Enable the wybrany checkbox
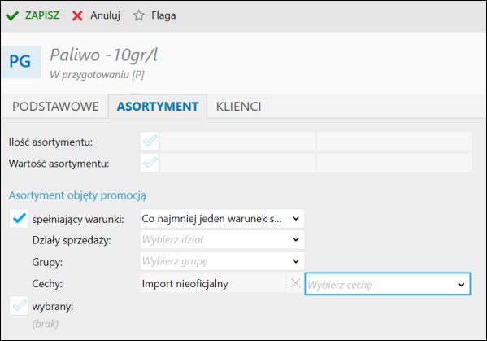The width and height of the screenshot is (487, 341). tap(19, 306)
